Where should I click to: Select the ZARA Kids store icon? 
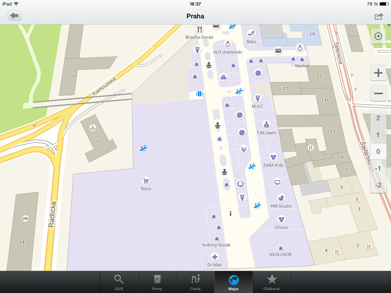tap(273, 157)
